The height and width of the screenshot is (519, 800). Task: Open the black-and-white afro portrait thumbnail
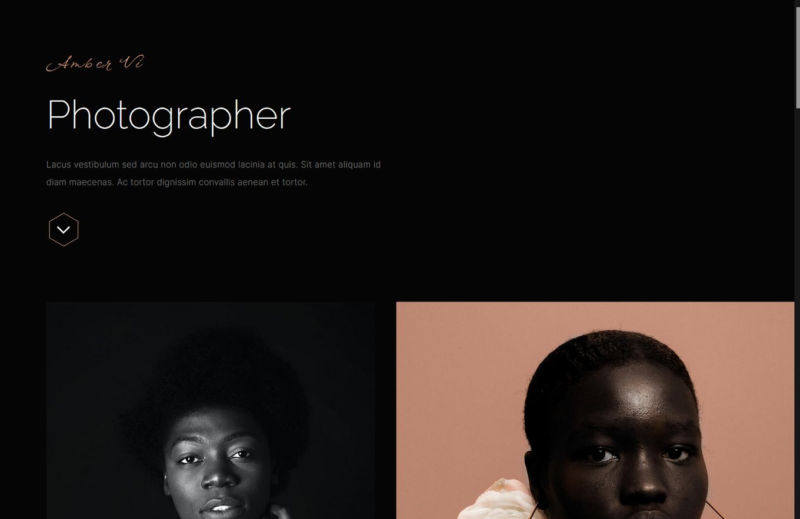tap(211, 410)
